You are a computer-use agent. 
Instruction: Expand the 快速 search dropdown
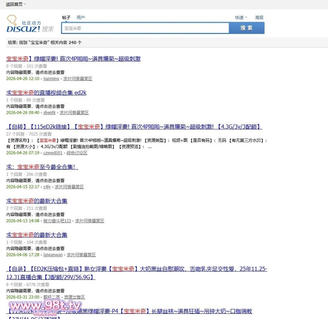[x=246, y=18]
